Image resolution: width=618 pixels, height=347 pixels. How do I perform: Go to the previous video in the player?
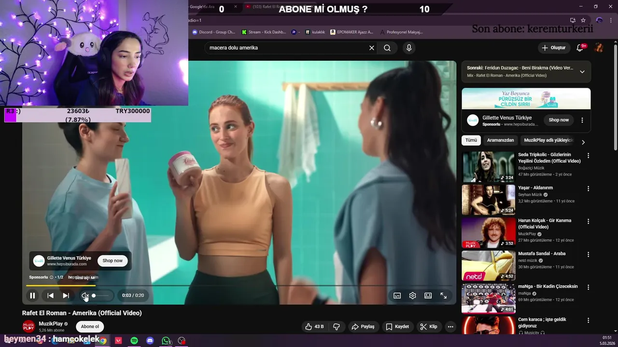pos(50,295)
